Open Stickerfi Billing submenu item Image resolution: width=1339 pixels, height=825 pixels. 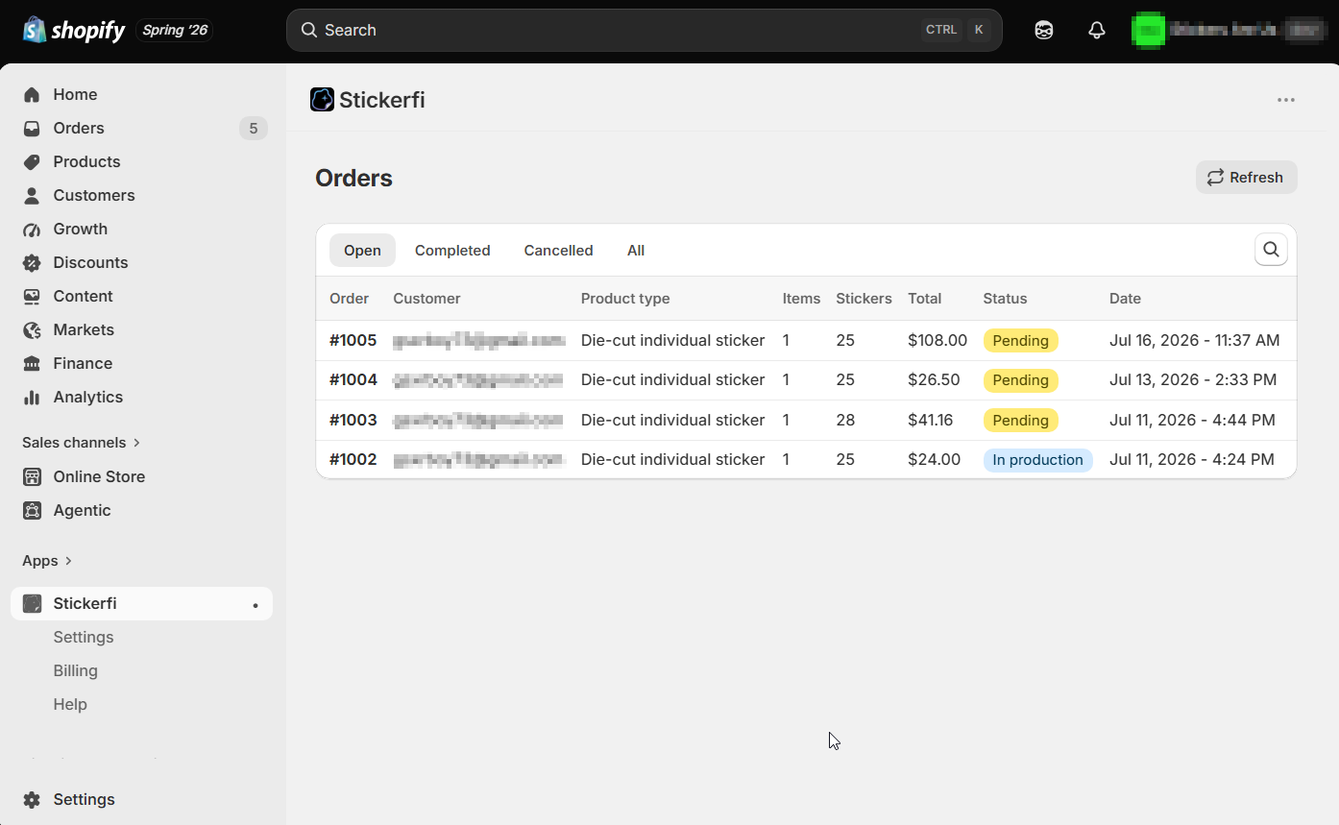tap(76, 670)
